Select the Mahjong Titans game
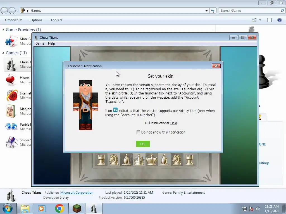Image resolution: width=286 pixels, height=214 pixels. tap(18, 111)
